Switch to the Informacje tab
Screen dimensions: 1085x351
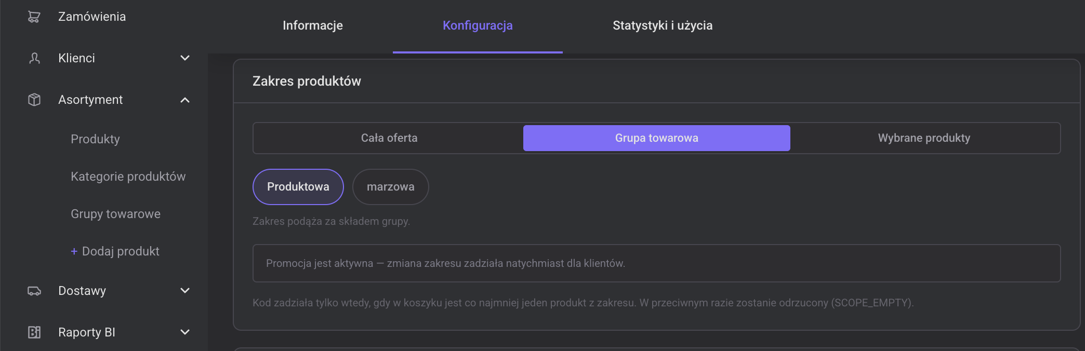pos(313,25)
